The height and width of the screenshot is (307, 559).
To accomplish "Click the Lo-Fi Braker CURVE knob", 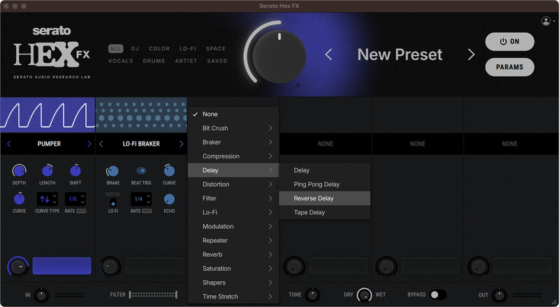I will tap(169, 171).
